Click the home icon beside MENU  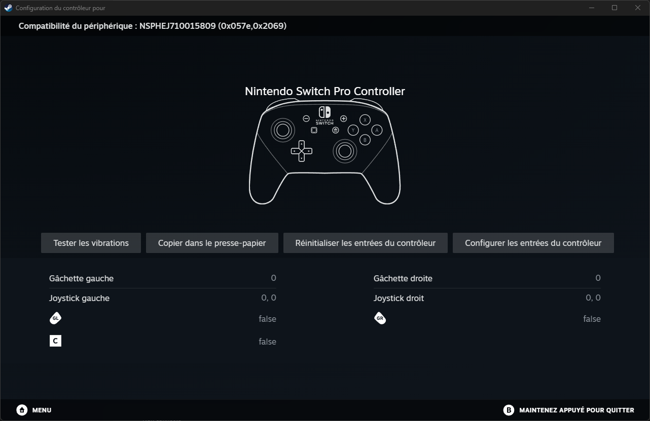(x=22, y=410)
